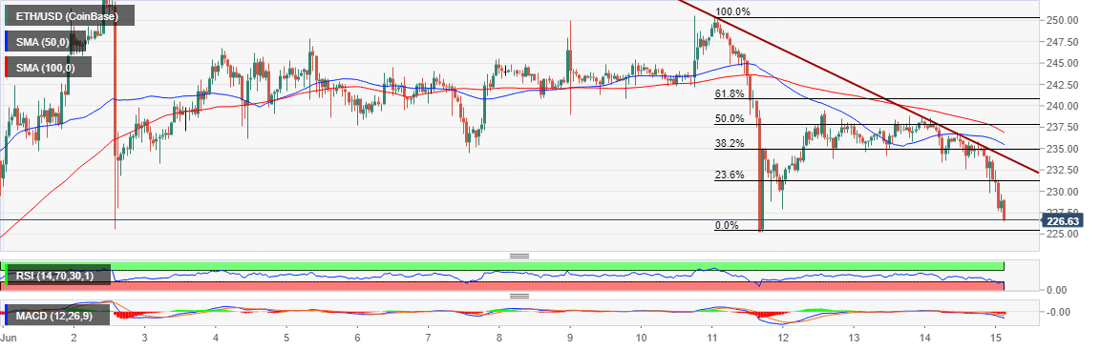The image size is (1101, 350).
Task: Click the 247.50 price axis label
Action: pyautogui.click(x=1063, y=42)
